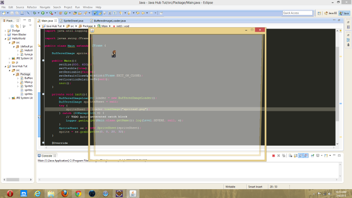Click Remove All Terminated Launches icon

click(284, 156)
